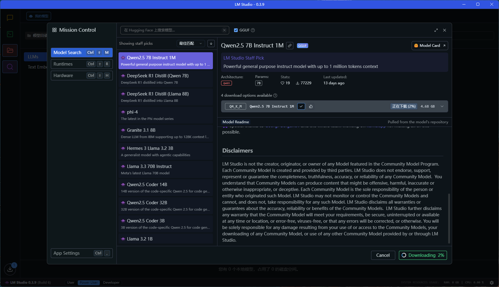
Task: Expand the Mission Control dialog to fullscreen
Action: click(x=436, y=30)
